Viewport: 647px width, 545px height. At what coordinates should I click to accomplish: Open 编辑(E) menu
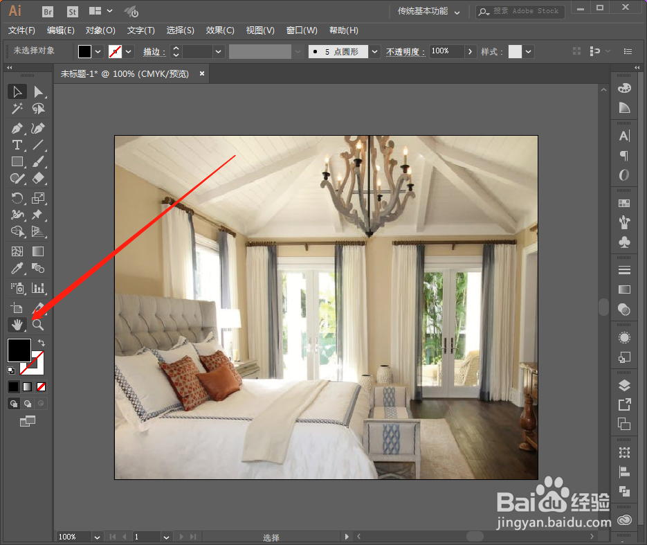tap(61, 30)
